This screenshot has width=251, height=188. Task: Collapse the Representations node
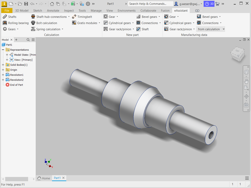pos(3,50)
